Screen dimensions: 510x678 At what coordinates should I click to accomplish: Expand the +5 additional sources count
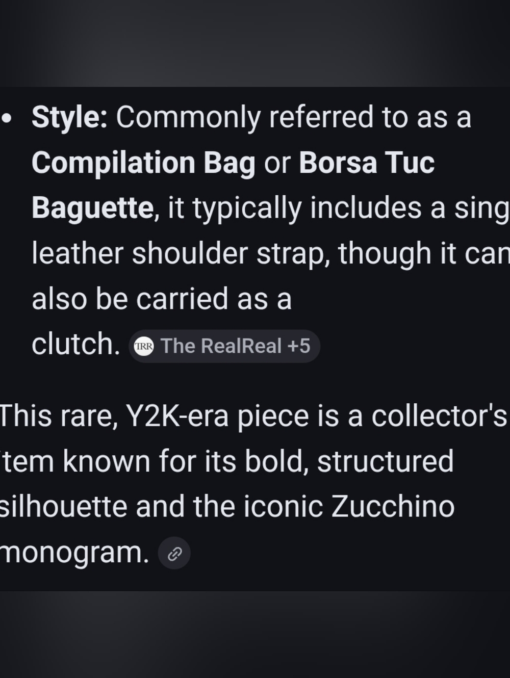pyautogui.click(x=299, y=346)
